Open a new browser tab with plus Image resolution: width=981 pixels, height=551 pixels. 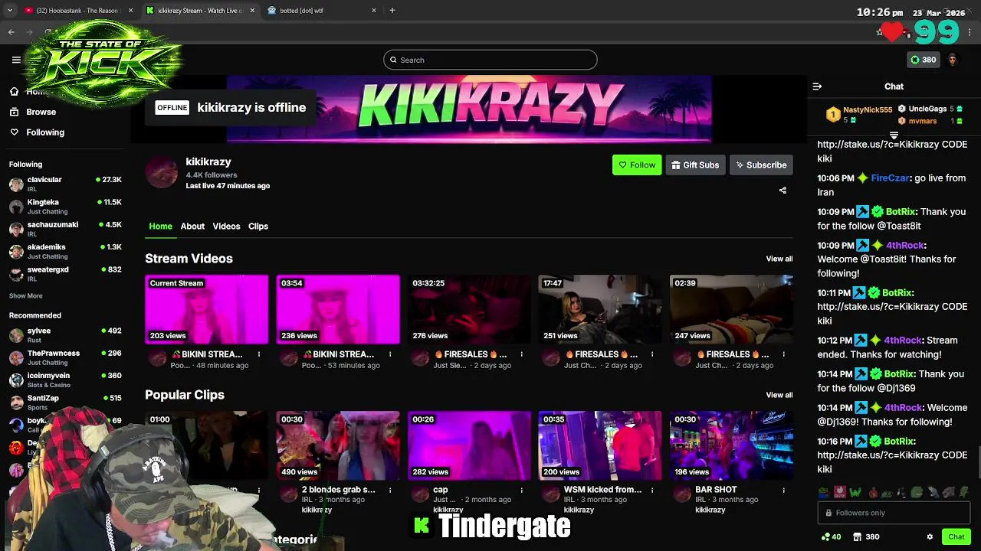click(x=392, y=11)
